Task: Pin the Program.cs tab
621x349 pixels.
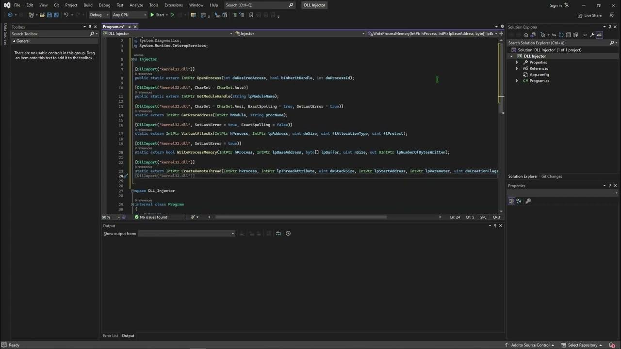Action: click(x=129, y=27)
